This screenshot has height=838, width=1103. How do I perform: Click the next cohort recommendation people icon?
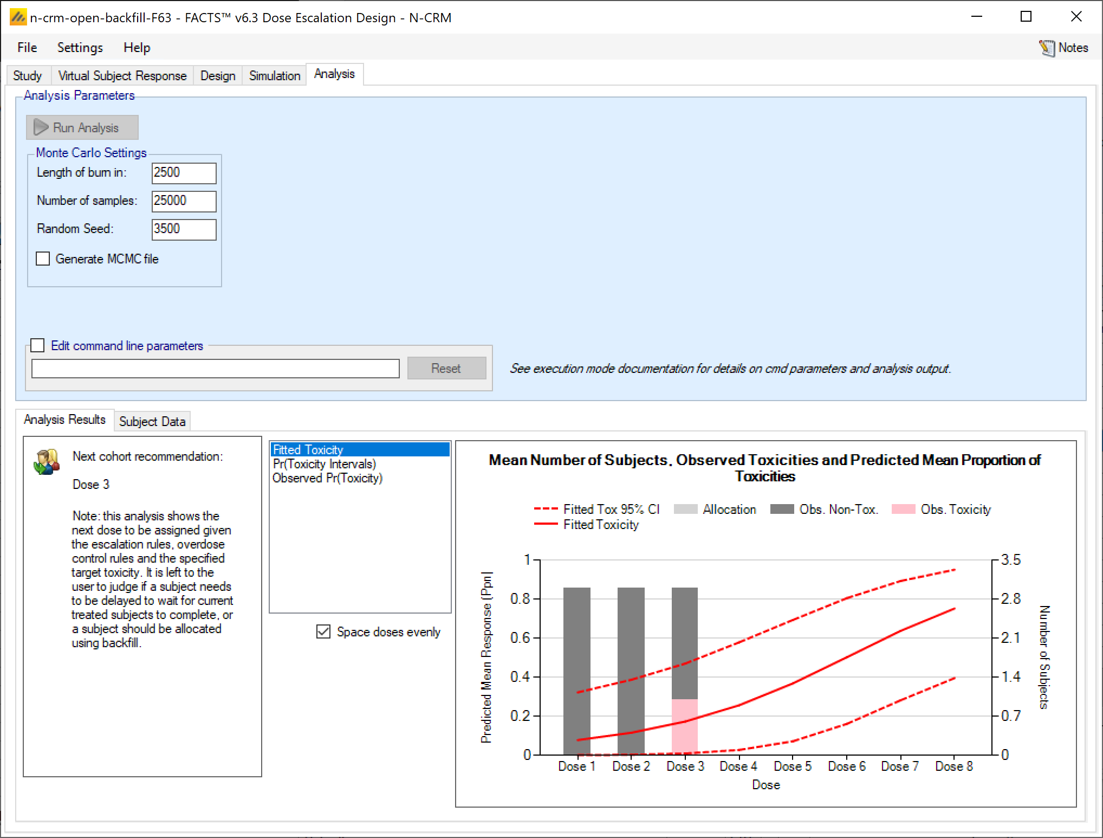47,462
